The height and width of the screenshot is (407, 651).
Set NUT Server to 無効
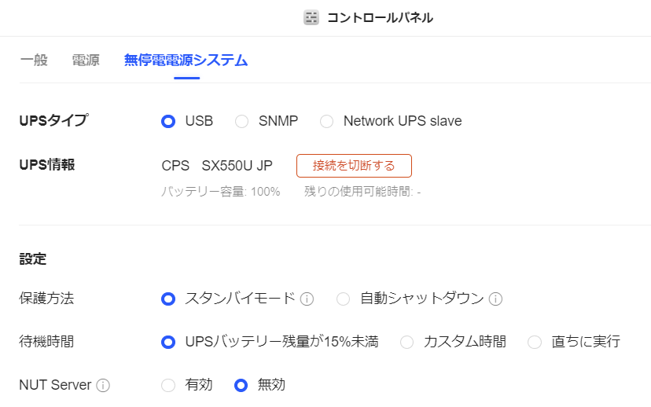[x=242, y=385]
